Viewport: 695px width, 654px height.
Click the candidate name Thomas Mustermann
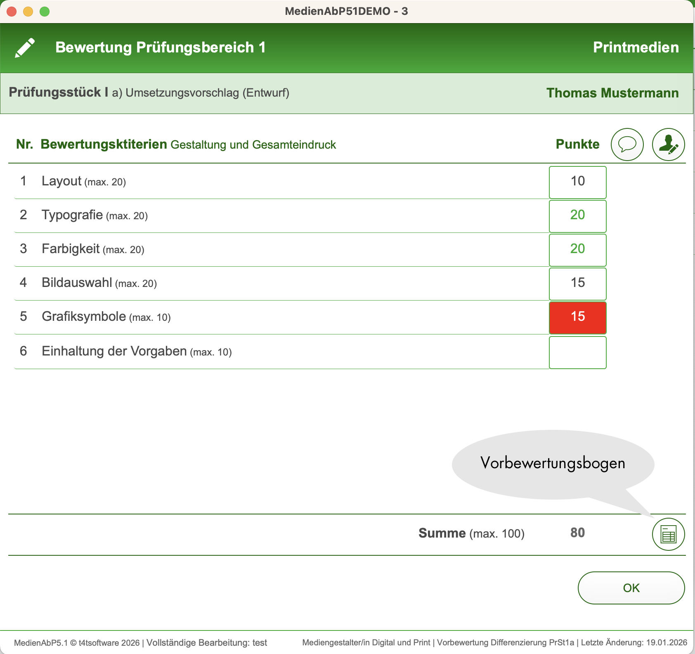[612, 93]
